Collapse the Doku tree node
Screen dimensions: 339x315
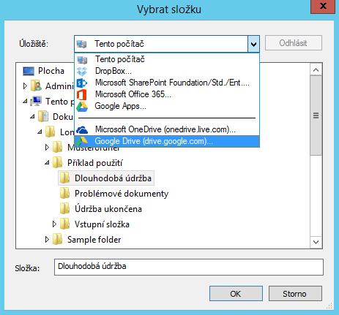click(x=32, y=116)
